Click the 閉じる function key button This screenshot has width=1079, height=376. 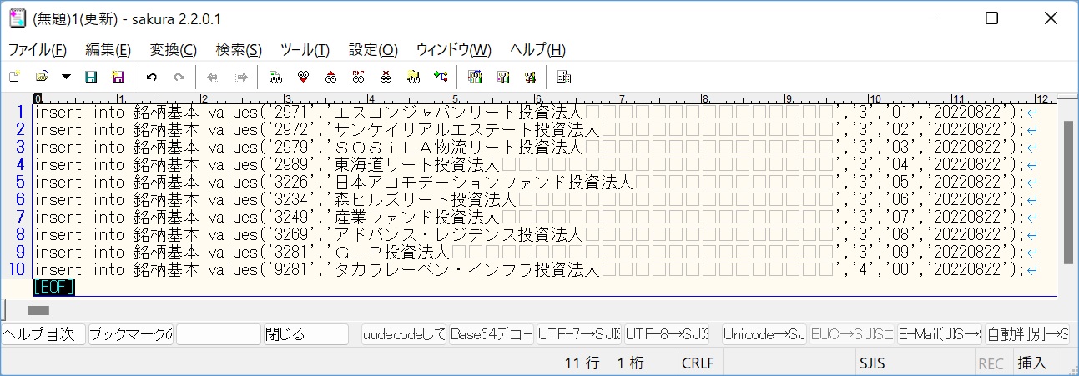click(306, 334)
